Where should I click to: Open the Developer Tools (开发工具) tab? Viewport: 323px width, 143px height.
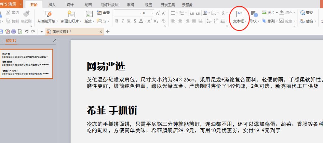(x=168, y=5)
